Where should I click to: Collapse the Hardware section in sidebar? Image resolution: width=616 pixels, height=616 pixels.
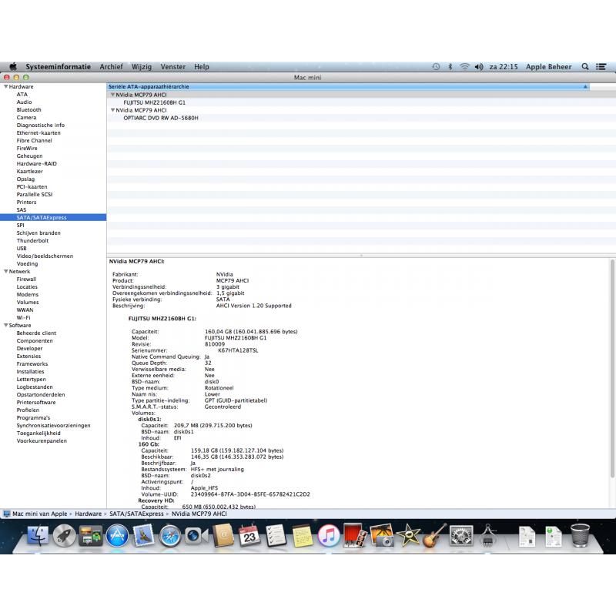point(6,86)
